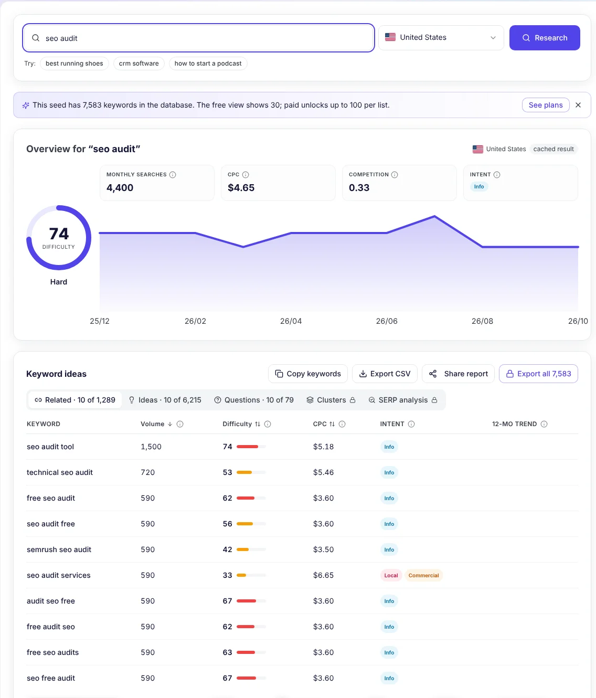Click the info icon next to Monthly Searches
This screenshot has height=698, width=596.
pyautogui.click(x=173, y=175)
